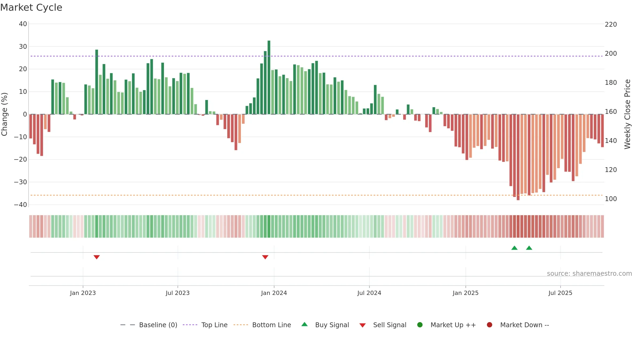Click the Change (%) axis title
The height and width of the screenshot is (360, 641).
coord(4,114)
